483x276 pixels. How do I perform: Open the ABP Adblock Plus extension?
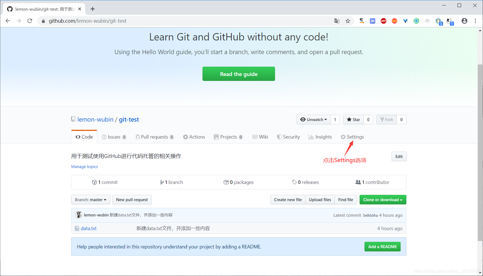pyautogui.click(x=383, y=21)
